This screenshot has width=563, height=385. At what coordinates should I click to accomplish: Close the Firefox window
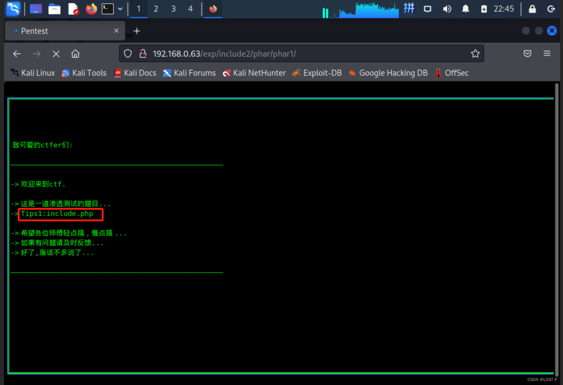pos(552,31)
